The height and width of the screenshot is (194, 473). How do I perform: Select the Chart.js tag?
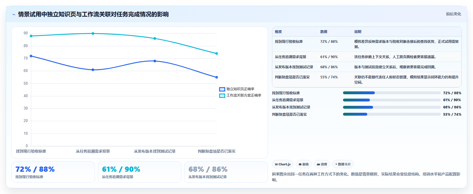click(x=283, y=164)
